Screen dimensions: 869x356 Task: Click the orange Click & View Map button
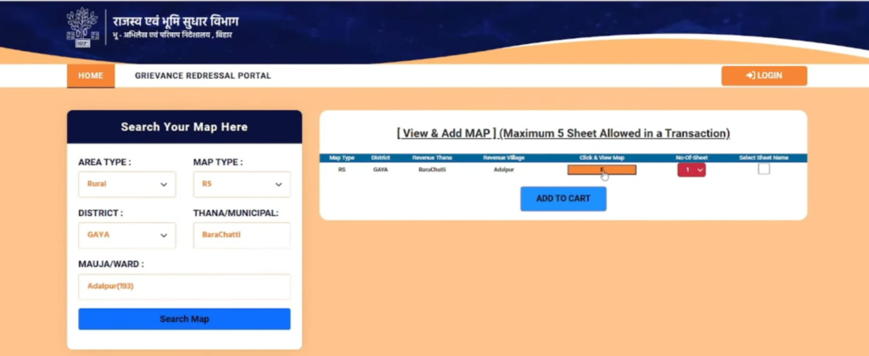pyautogui.click(x=602, y=170)
